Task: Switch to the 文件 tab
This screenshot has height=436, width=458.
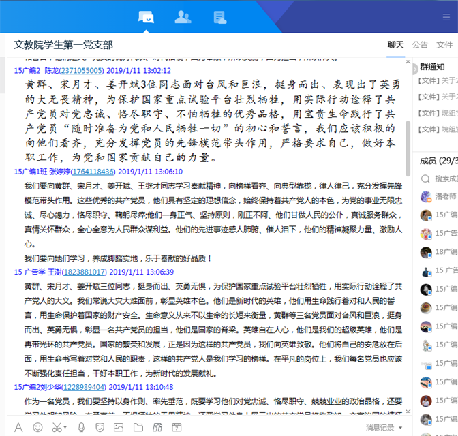Action: tap(444, 45)
